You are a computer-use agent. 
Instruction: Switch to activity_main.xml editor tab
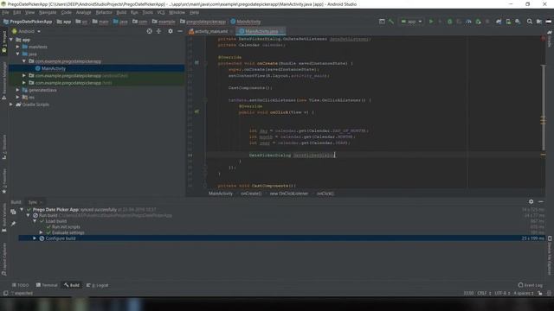(211, 31)
